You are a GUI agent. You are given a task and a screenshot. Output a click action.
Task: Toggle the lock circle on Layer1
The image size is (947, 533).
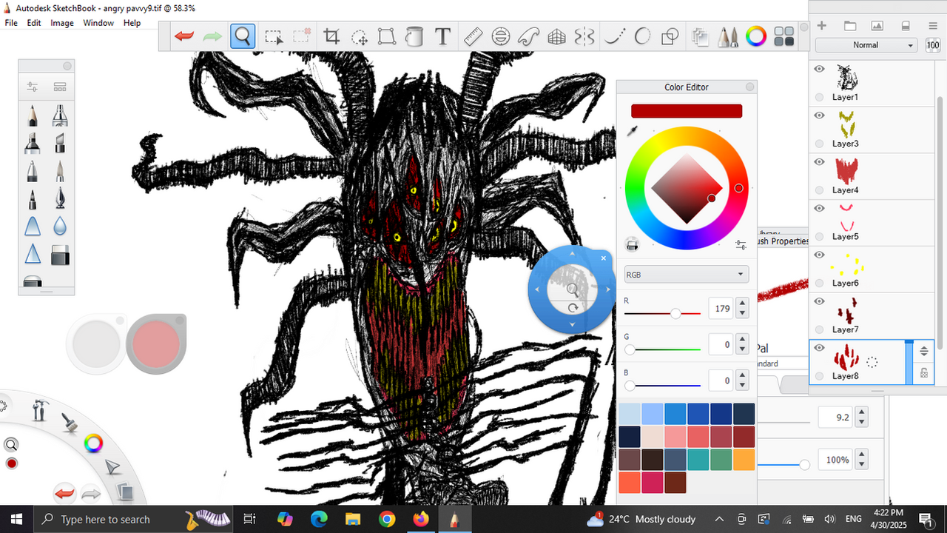pos(819,97)
